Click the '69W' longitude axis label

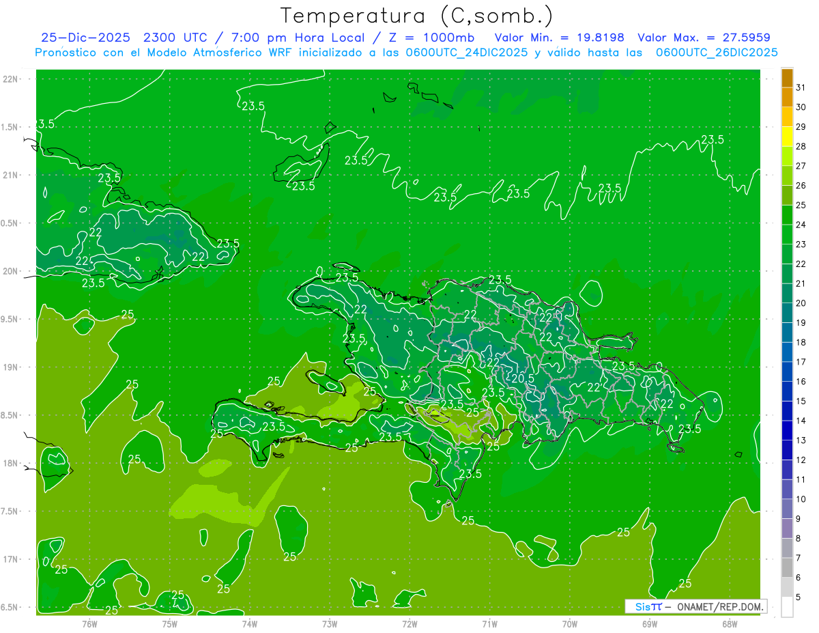point(650,623)
